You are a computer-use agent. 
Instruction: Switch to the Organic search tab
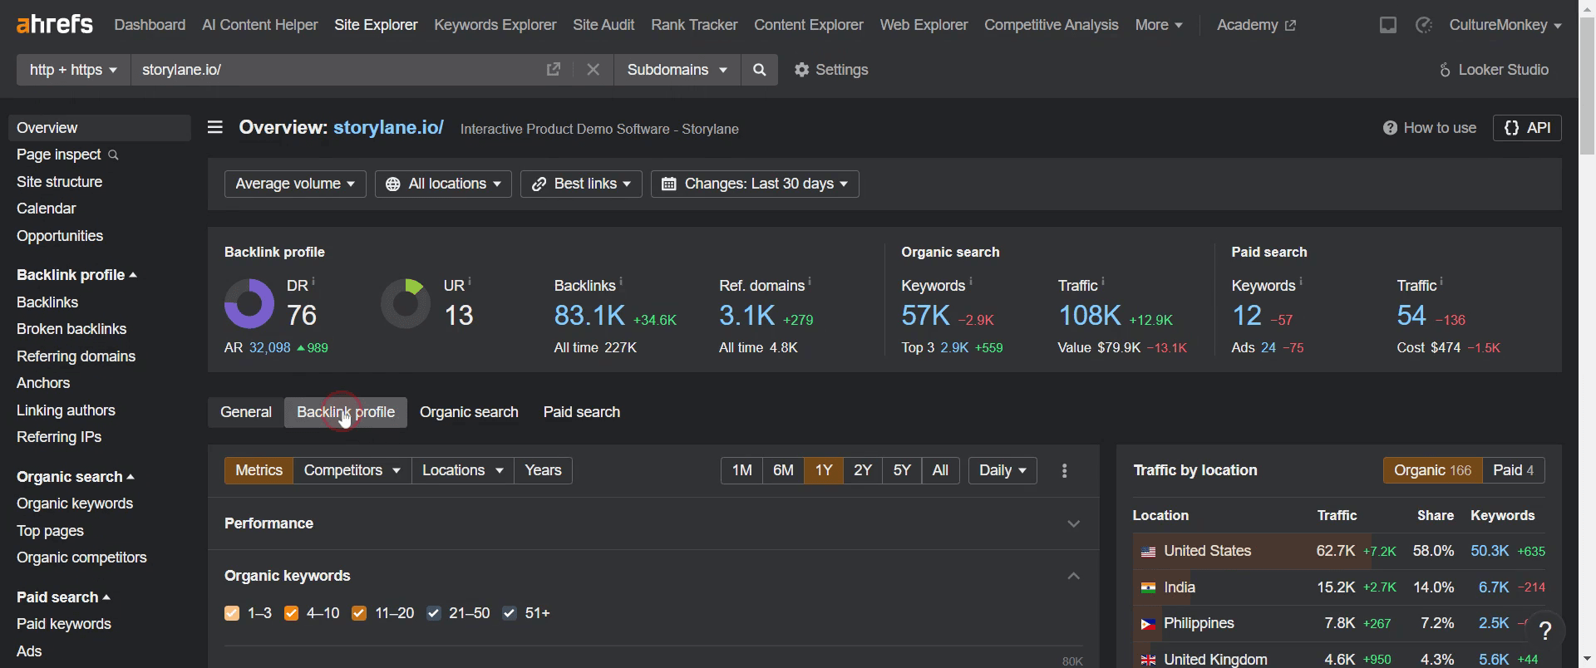click(x=469, y=412)
